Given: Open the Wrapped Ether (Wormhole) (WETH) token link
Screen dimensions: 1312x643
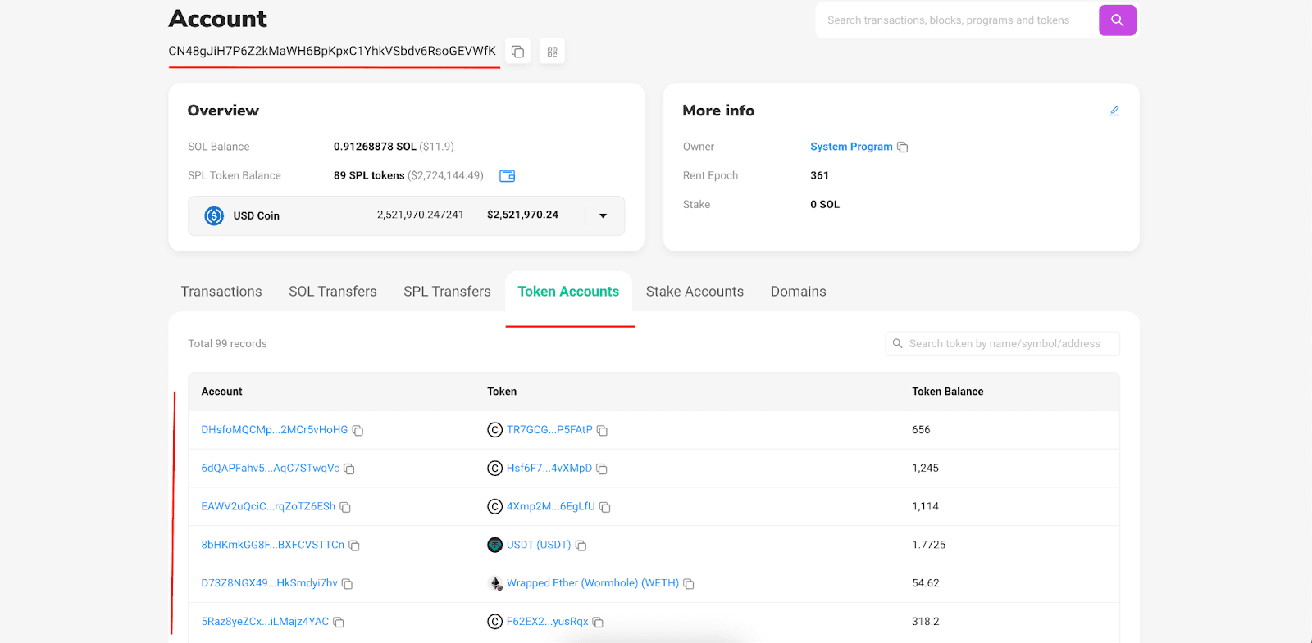Looking at the screenshot, I should point(592,583).
